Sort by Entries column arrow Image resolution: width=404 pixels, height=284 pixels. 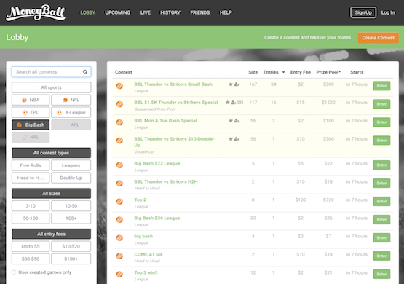tap(283, 72)
